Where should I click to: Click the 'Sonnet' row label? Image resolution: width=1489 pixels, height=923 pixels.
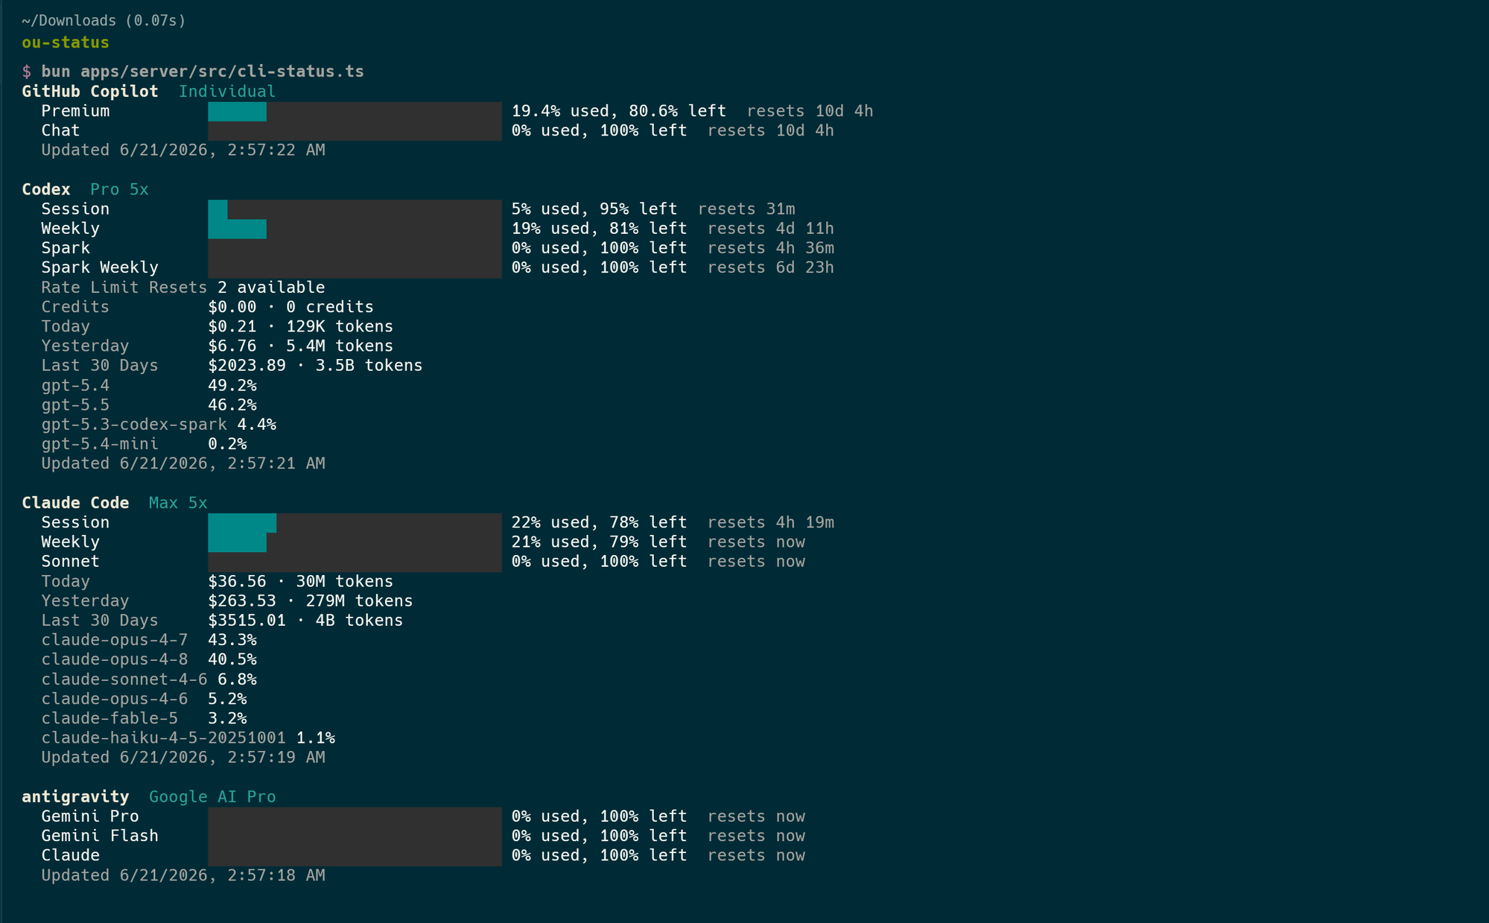70,562
